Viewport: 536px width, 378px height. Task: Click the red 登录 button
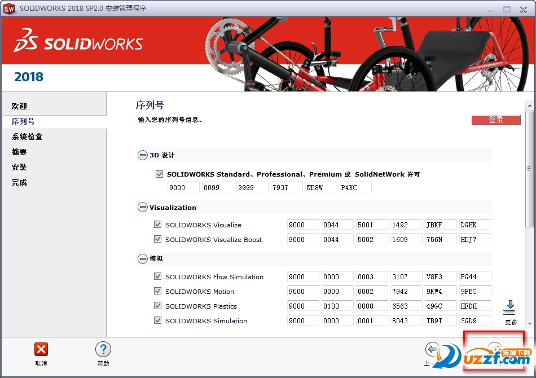pos(496,120)
